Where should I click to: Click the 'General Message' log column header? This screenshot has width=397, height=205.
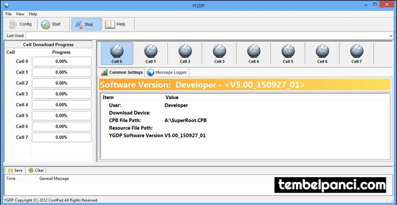pos(54,179)
